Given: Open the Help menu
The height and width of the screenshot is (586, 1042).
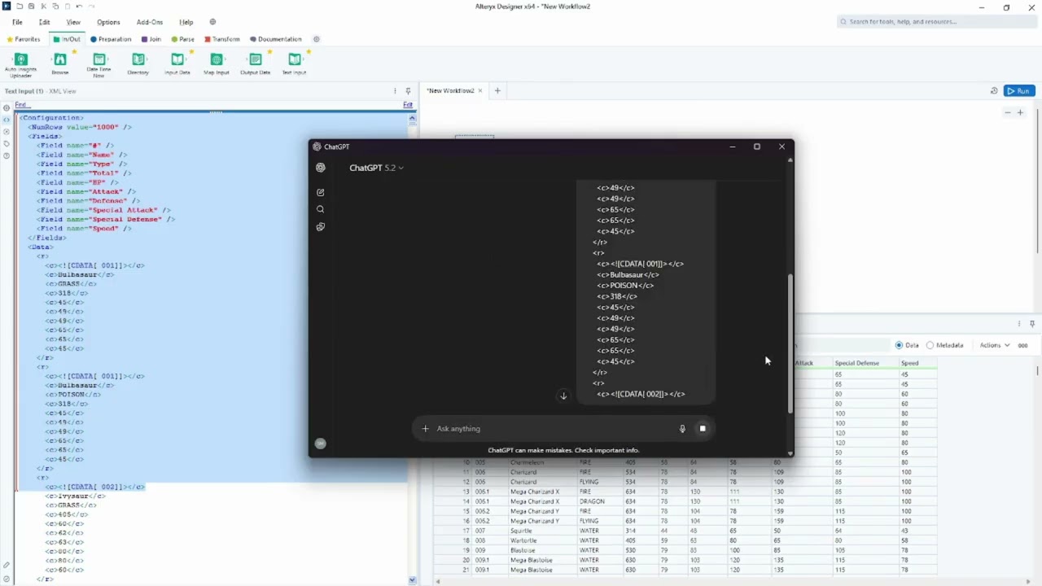Looking at the screenshot, I should (x=186, y=22).
